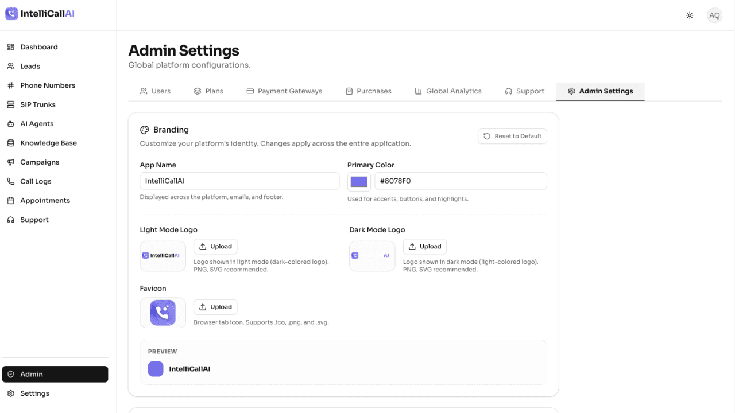735x413 pixels.
Task: Open the Primary Color swatch picker
Action: tap(359, 181)
